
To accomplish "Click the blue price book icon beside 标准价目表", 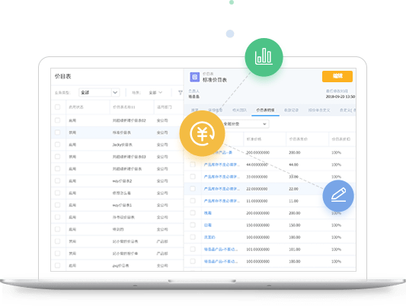I will tap(195, 77).
